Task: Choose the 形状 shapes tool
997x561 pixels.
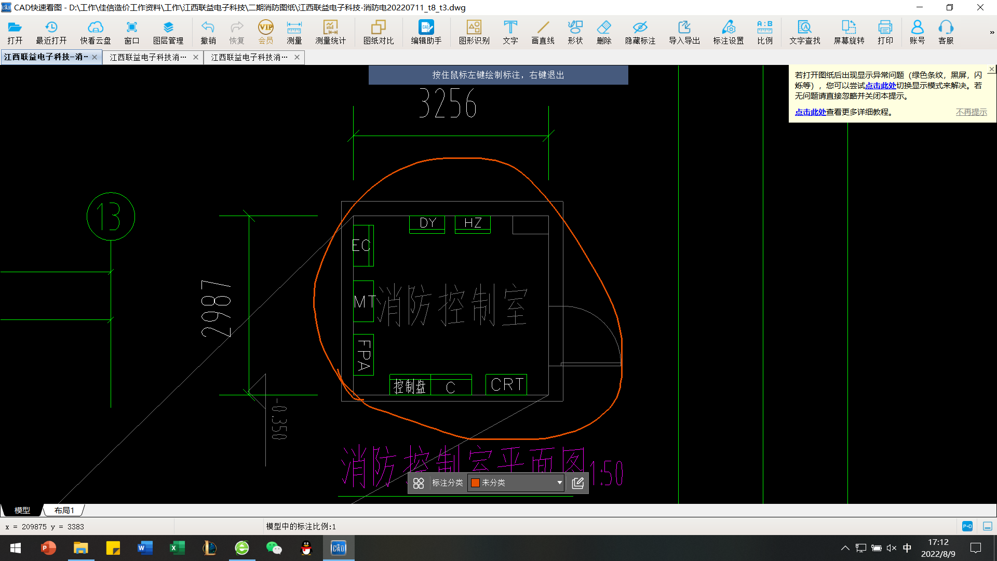Action: [x=575, y=32]
